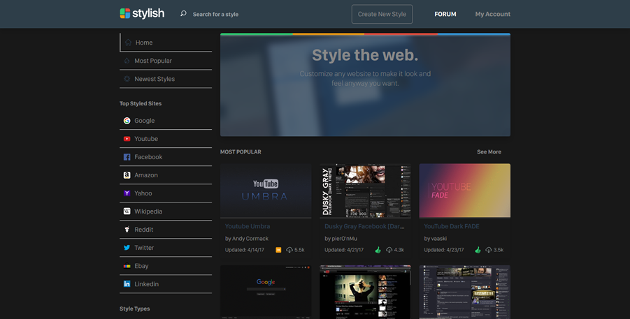Click the Twitter bird icon
This screenshot has width=630, height=319.
point(127,248)
